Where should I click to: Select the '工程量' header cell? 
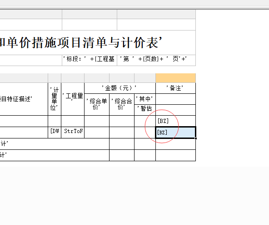coord(73,99)
